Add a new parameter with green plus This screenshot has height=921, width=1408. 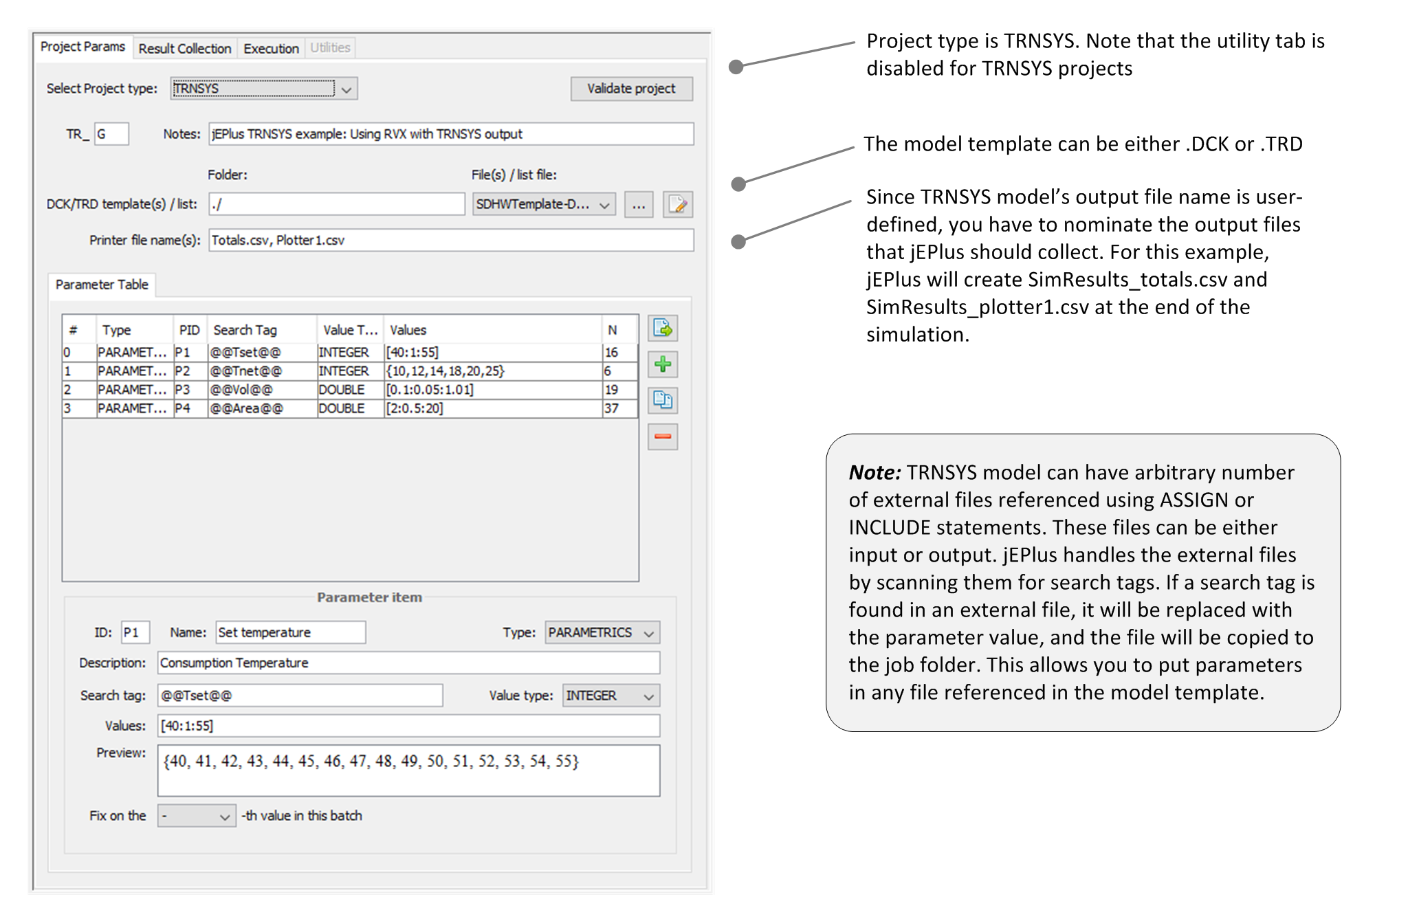[663, 364]
